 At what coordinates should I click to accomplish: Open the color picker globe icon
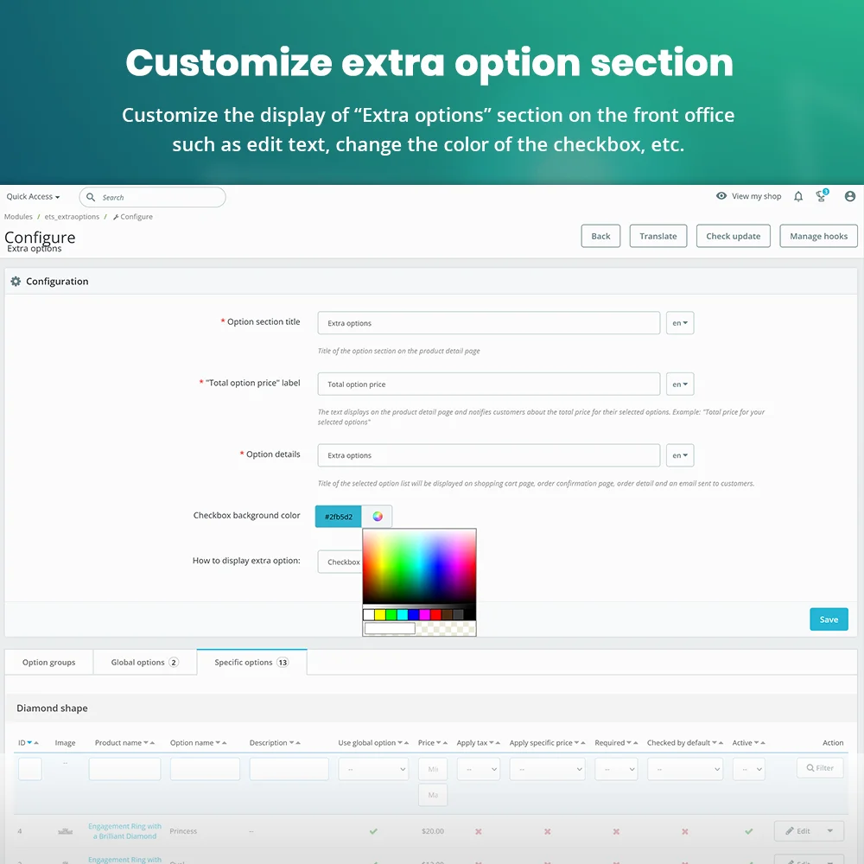tap(378, 515)
